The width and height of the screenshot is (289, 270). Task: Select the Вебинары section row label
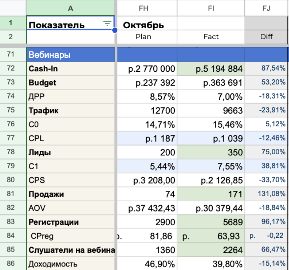point(70,55)
